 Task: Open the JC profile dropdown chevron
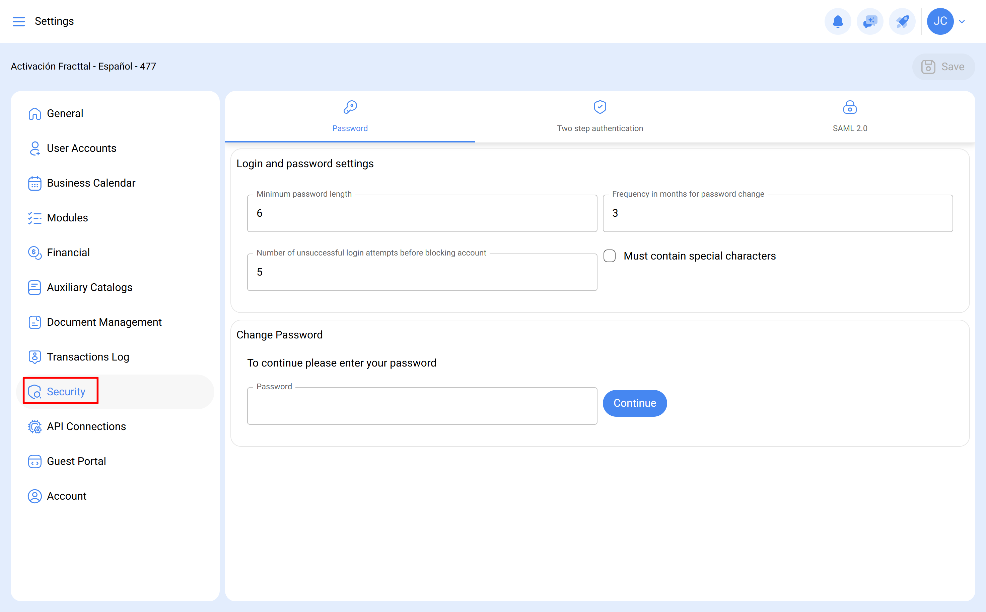click(x=963, y=21)
